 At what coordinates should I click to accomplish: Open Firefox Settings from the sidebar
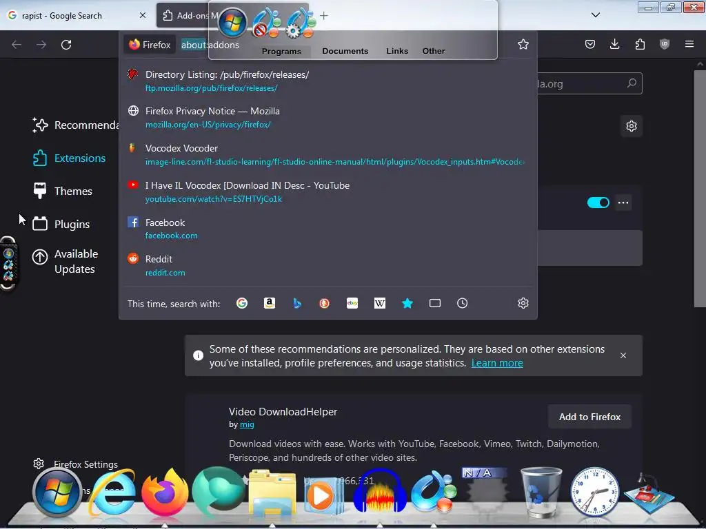point(75,464)
